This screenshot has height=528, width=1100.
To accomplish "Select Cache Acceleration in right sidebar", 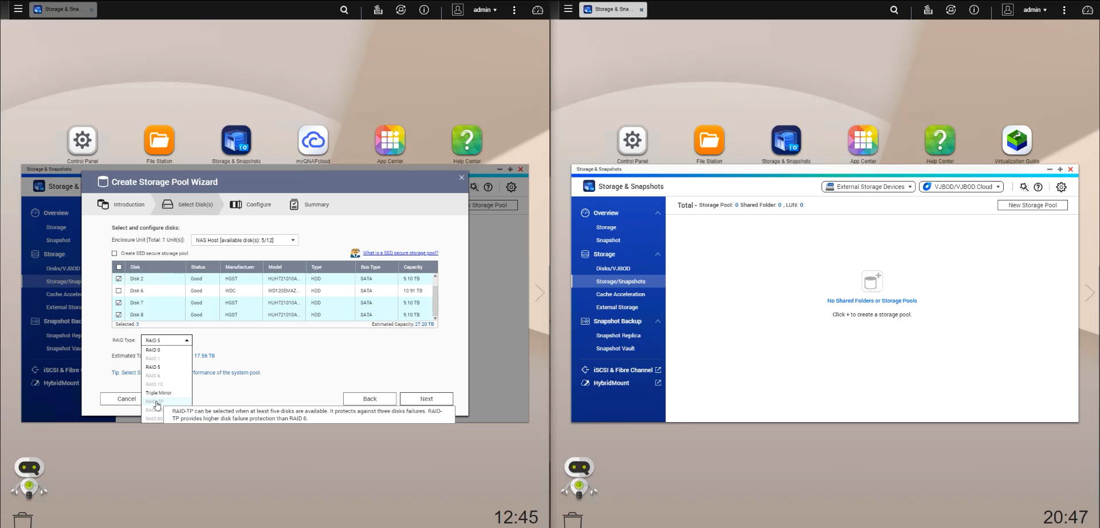I will click(620, 294).
